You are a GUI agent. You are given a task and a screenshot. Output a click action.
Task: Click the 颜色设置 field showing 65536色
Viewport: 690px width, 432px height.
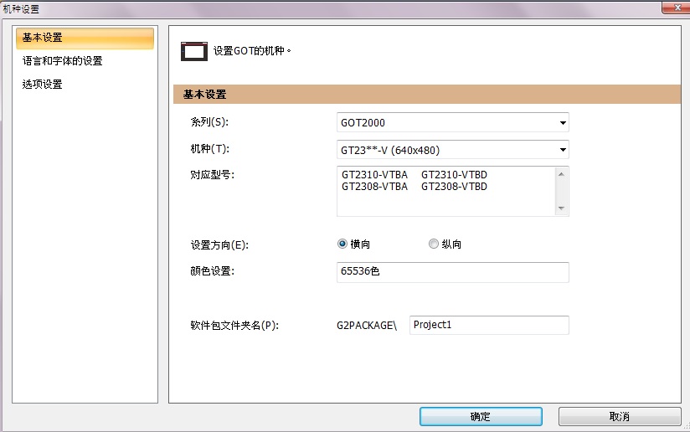tap(451, 273)
